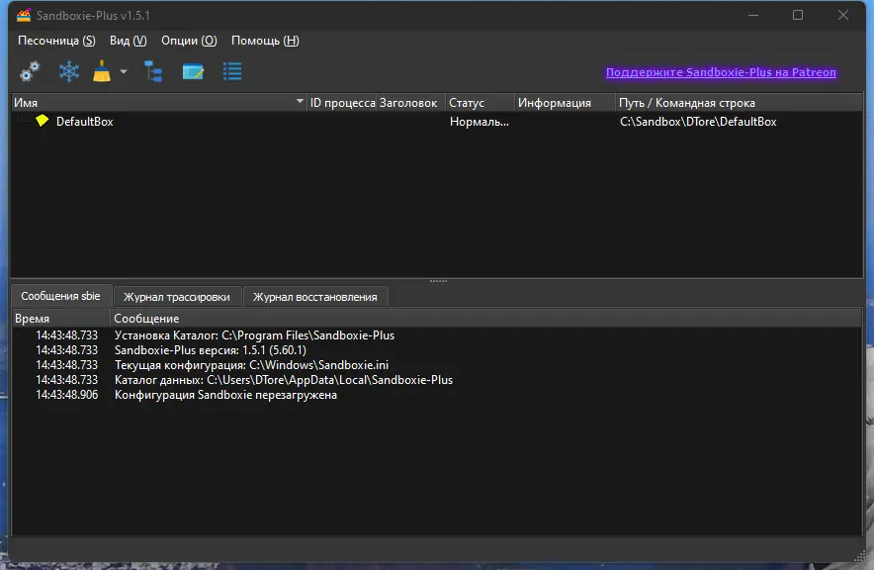Select the DefaultBox sandbox row
The image size is (874, 570).
click(437, 122)
